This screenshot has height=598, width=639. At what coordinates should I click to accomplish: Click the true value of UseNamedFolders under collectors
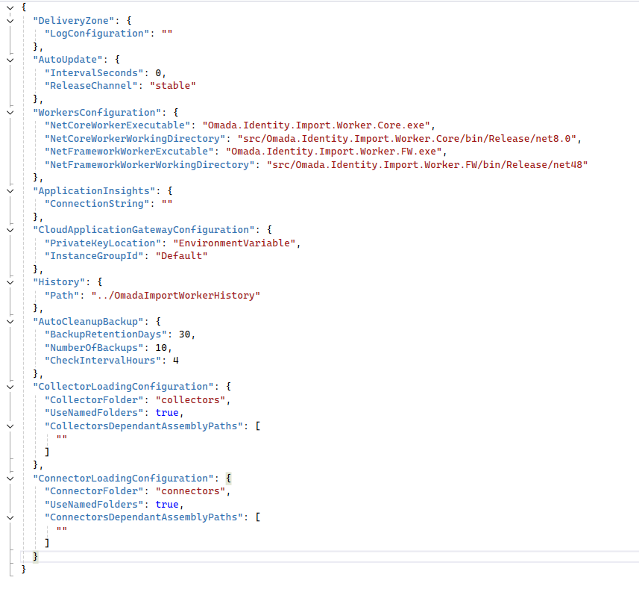tap(167, 412)
